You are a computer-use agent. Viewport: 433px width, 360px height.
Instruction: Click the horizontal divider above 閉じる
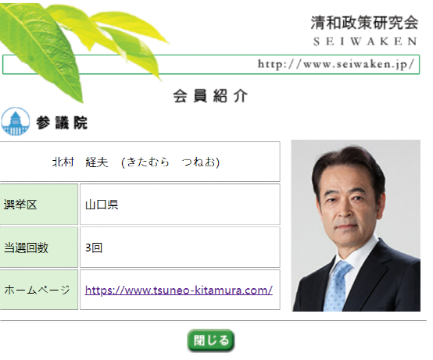[213, 320]
